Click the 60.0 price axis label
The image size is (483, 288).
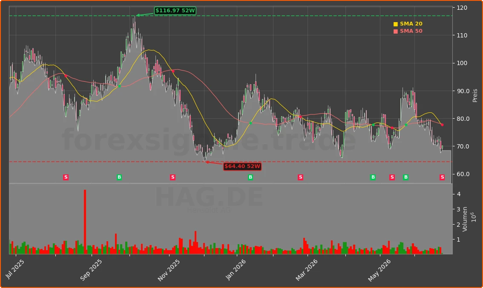click(x=463, y=174)
